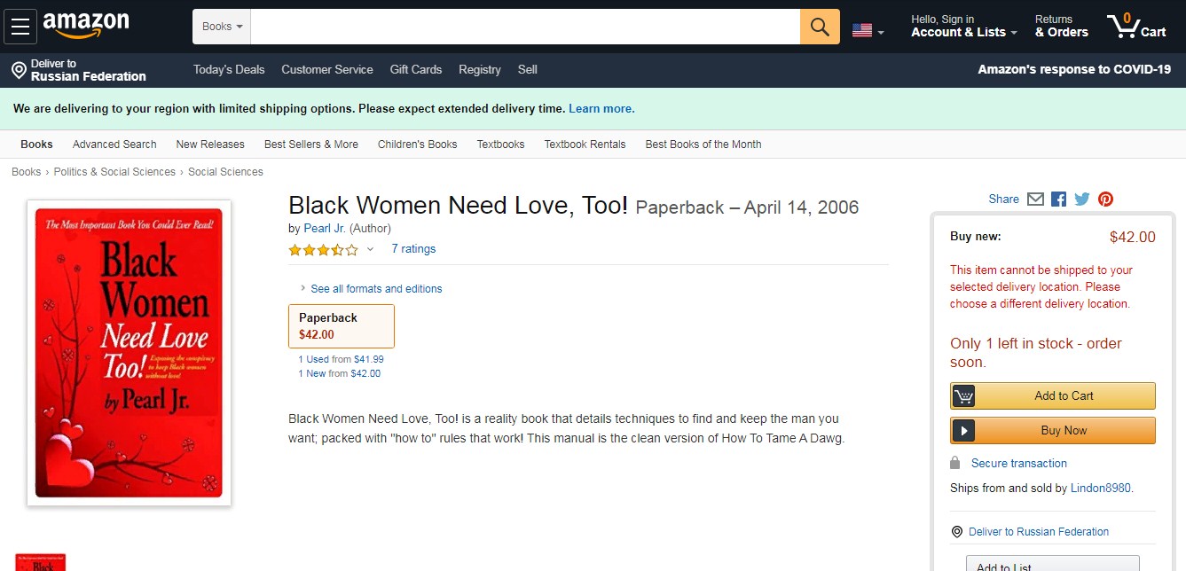
Task: Share on Facebook icon
Action: tap(1058, 199)
